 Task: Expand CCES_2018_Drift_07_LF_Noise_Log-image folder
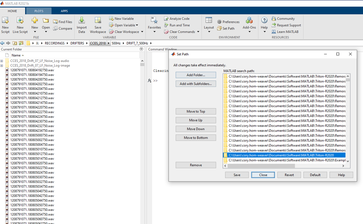tap(2, 66)
